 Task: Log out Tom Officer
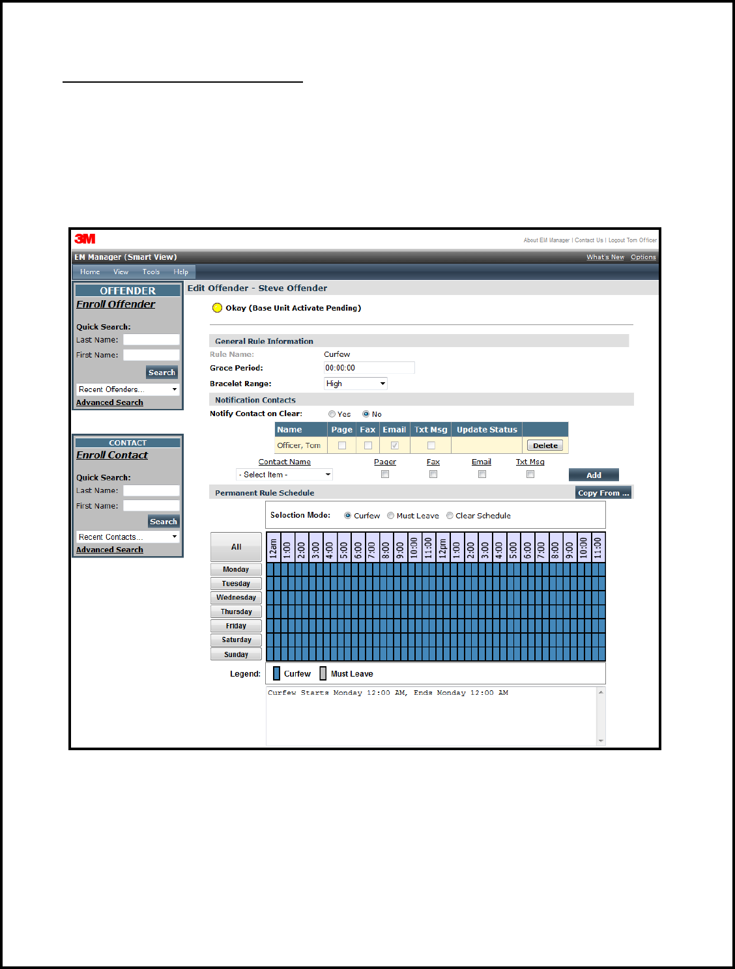tap(633, 240)
